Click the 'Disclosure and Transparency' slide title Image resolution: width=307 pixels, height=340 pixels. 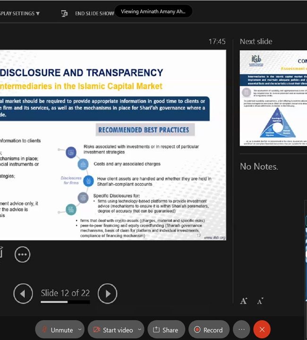(x=82, y=73)
